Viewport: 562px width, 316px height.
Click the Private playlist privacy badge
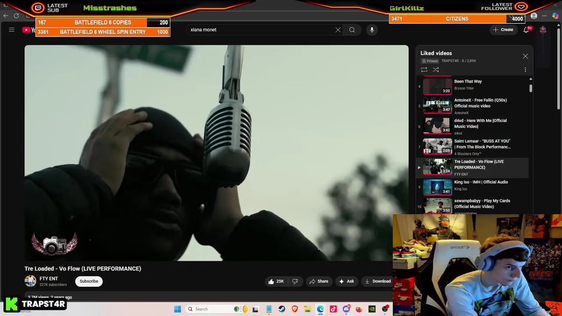click(430, 61)
